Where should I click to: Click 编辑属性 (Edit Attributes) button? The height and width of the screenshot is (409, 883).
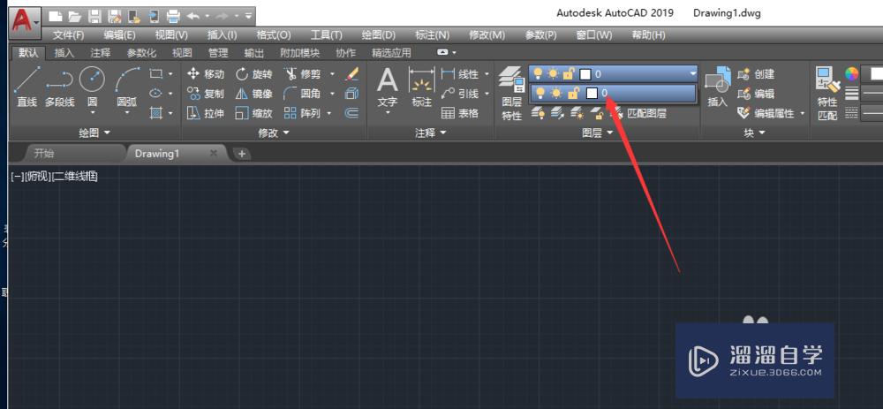click(x=766, y=113)
